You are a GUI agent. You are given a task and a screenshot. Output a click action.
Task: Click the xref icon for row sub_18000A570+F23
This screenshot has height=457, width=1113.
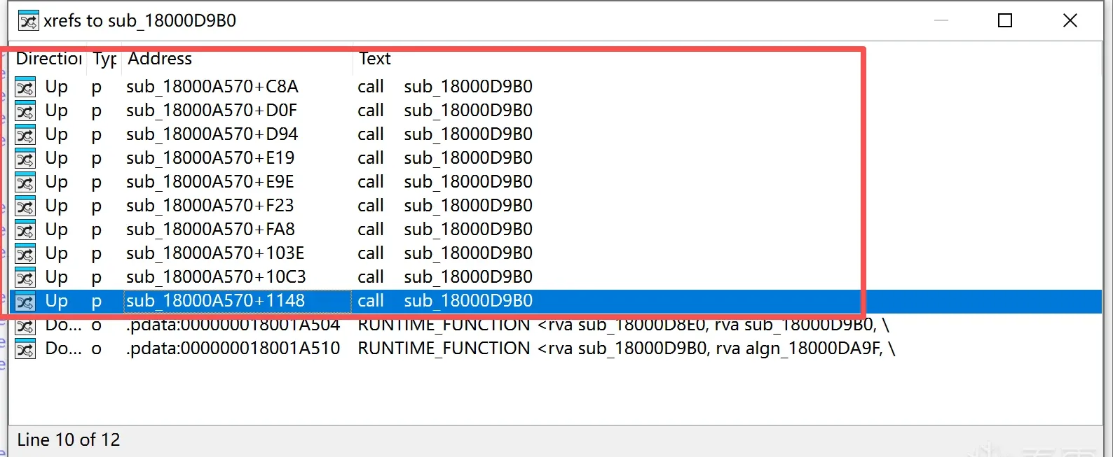coord(25,206)
